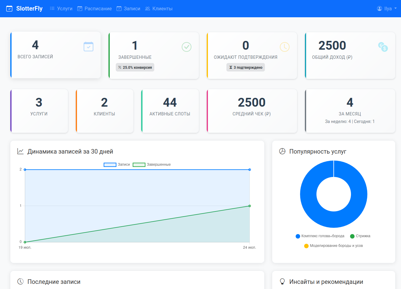Click the green checkmark icon in Завершенные card

187,47
